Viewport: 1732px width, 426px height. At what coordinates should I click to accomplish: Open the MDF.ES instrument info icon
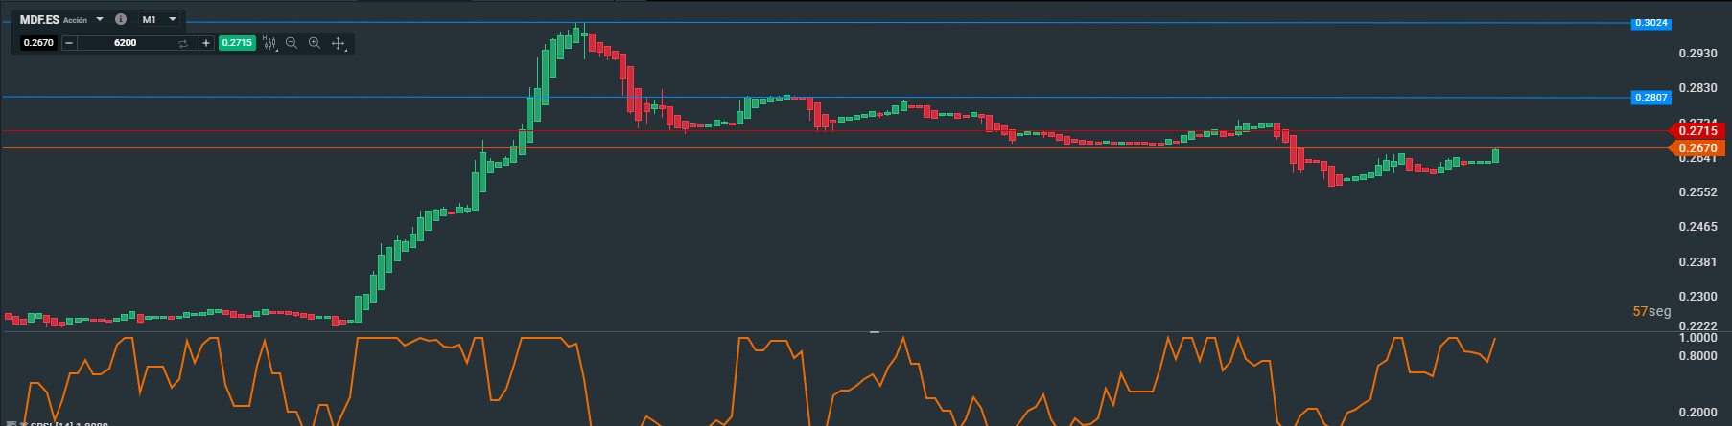pos(120,19)
